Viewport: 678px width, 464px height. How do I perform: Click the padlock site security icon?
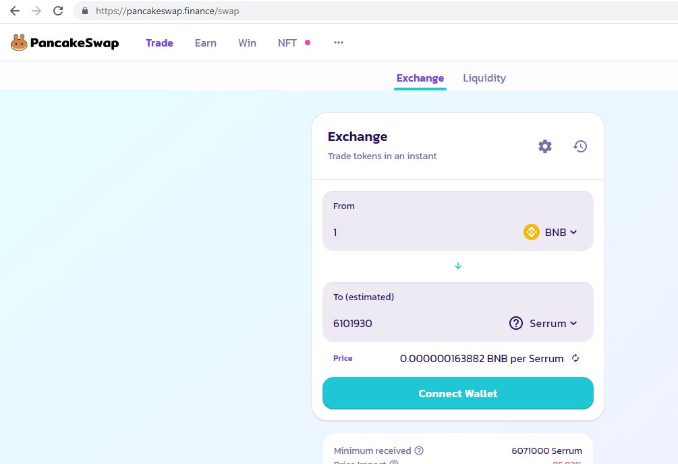85,11
